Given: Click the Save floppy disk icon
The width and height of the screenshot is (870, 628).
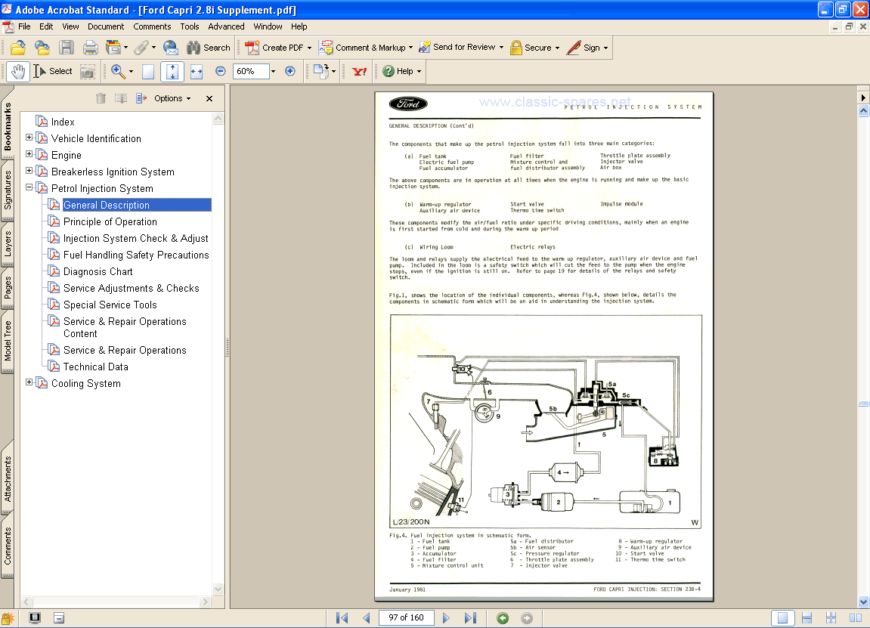Looking at the screenshot, I should (67, 48).
